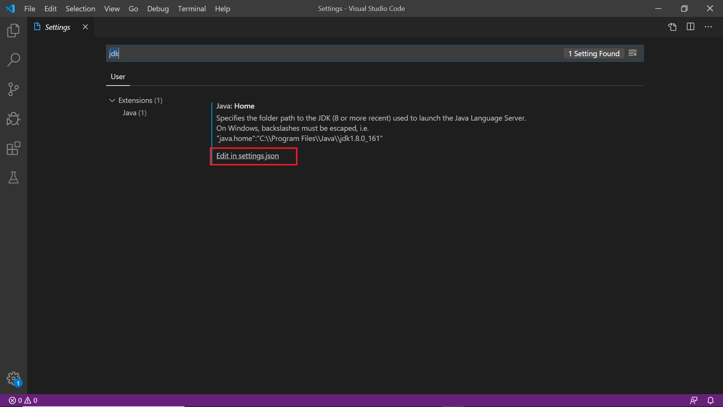Open the Run and Debug view
Viewport: 723px width, 407px height.
pyautogui.click(x=14, y=119)
